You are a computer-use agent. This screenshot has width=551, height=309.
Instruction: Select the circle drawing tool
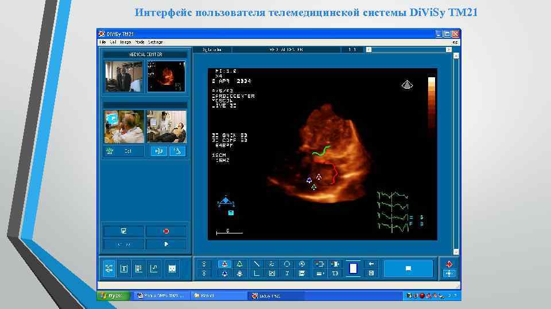pyautogui.click(x=287, y=264)
